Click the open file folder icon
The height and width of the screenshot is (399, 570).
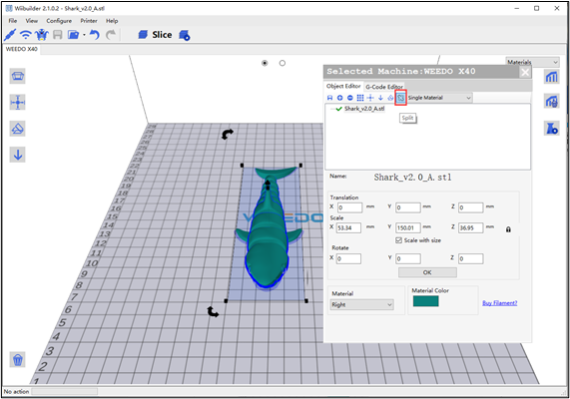74,35
